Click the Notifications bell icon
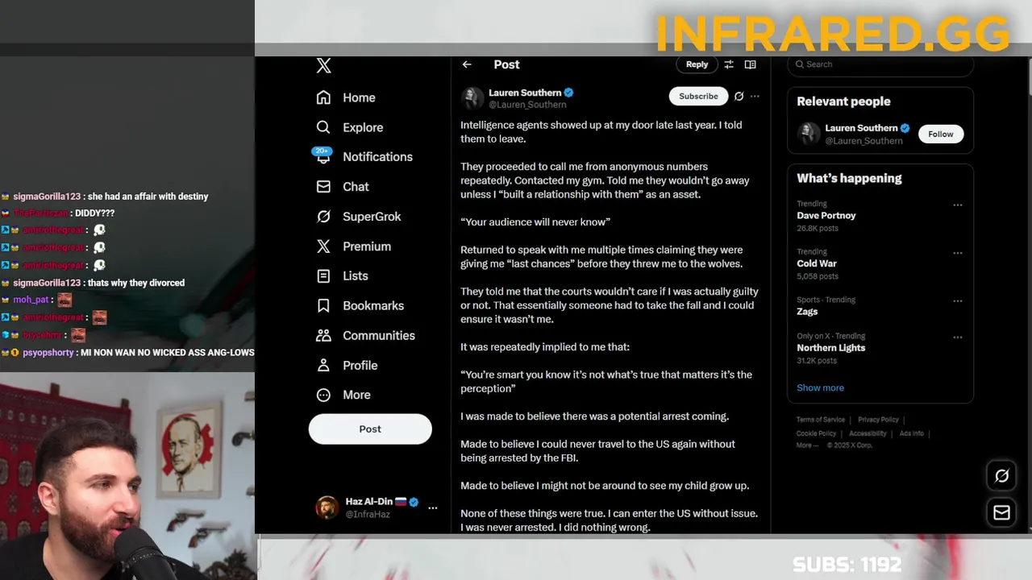 pyautogui.click(x=323, y=158)
